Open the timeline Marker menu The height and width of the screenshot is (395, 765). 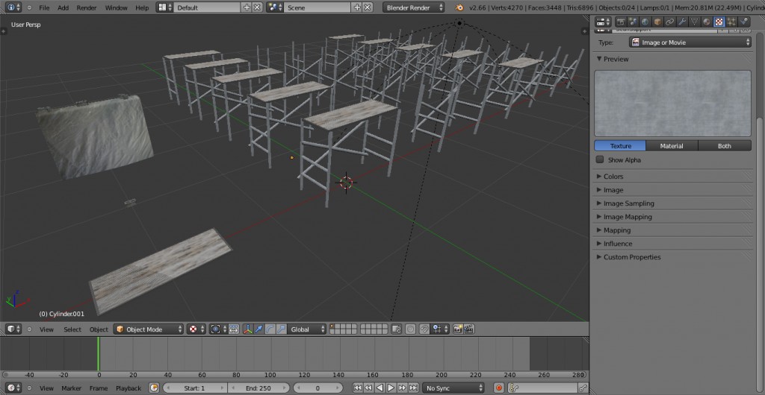[71, 388]
